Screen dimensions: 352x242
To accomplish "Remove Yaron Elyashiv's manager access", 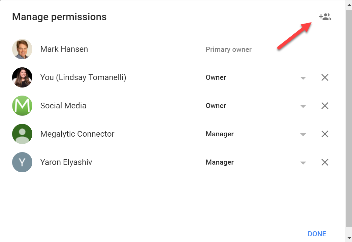I will click(325, 163).
